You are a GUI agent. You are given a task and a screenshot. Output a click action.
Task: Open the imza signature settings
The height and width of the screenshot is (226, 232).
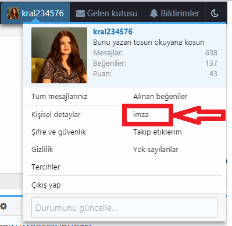click(x=141, y=115)
